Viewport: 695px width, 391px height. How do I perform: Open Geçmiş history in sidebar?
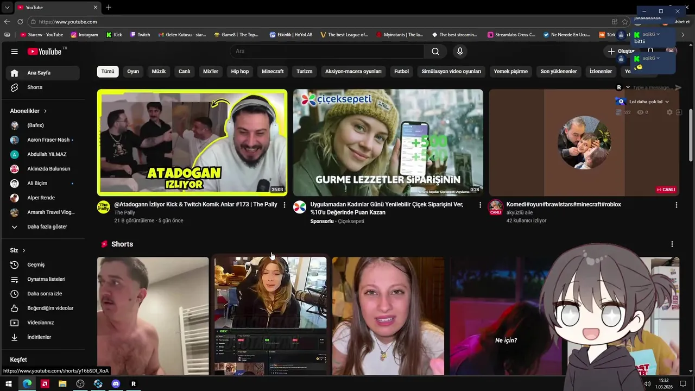point(43,265)
